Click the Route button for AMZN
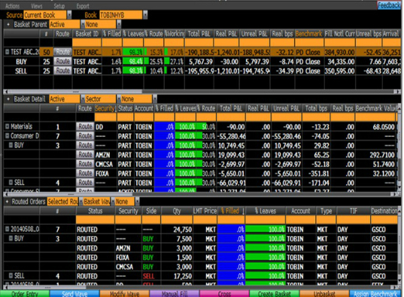Image resolution: width=404 pixels, height=297 pixels. (x=85, y=155)
